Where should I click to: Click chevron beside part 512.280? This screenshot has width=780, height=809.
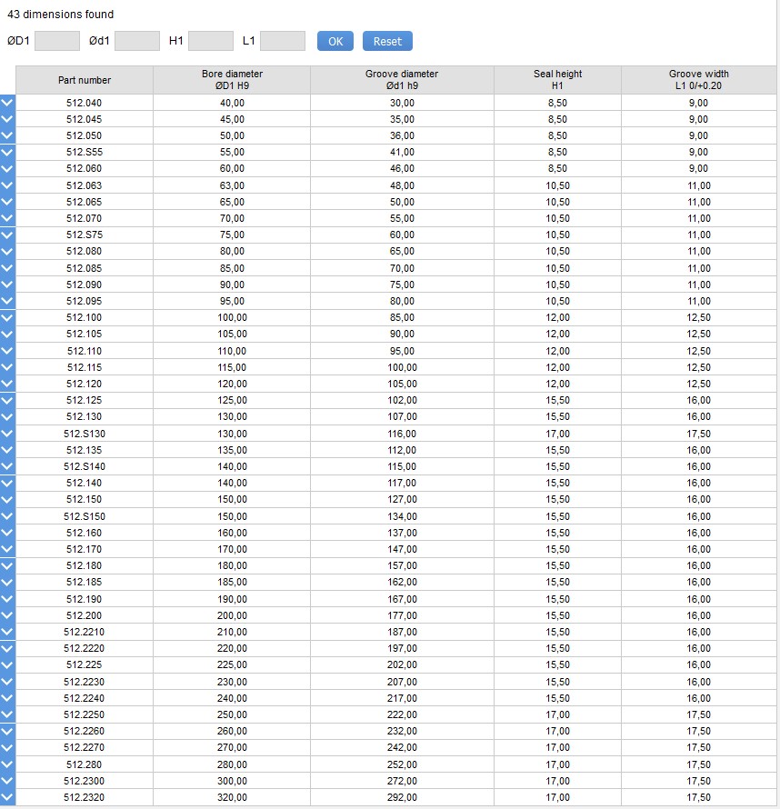coord(7,764)
